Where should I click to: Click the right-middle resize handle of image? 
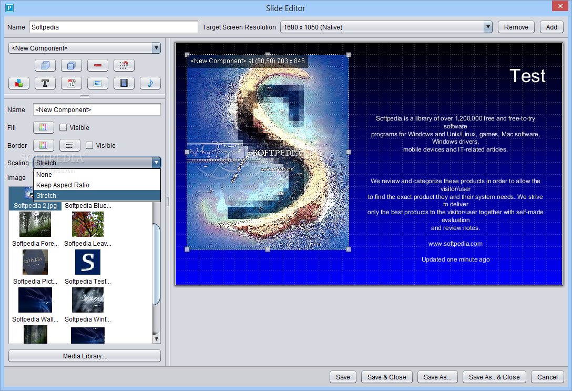click(349, 152)
